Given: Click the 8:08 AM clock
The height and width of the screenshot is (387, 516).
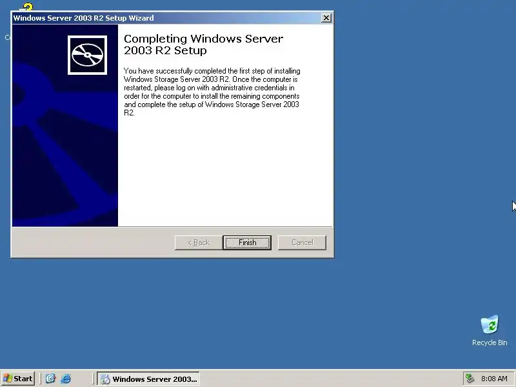Looking at the screenshot, I should (x=494, y=379).
